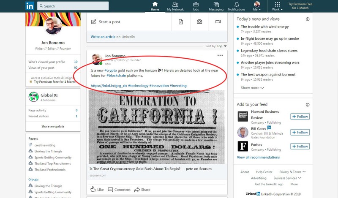Follow Bill Gates

click(300, 132)
